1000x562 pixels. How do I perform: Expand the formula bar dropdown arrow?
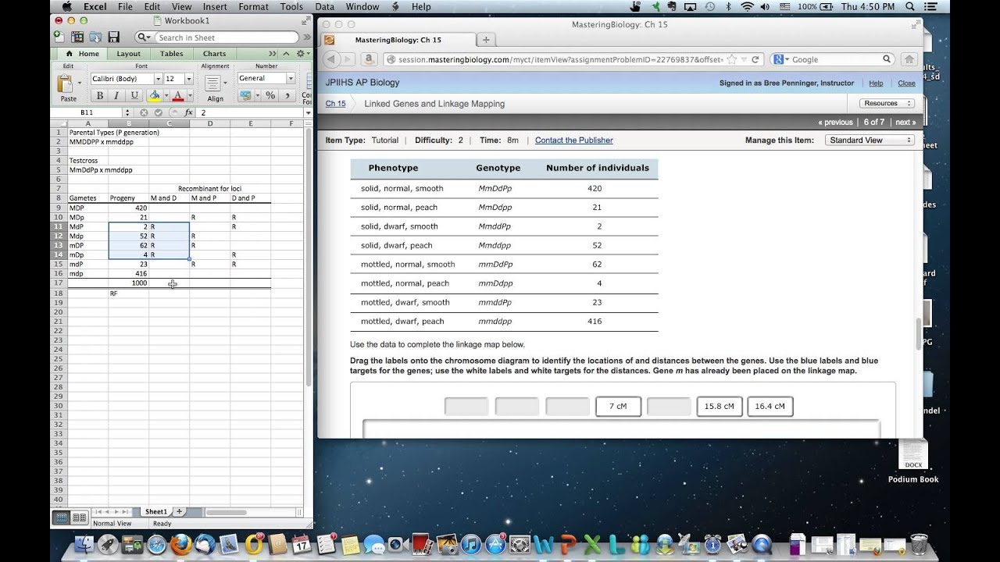point(308,113)
